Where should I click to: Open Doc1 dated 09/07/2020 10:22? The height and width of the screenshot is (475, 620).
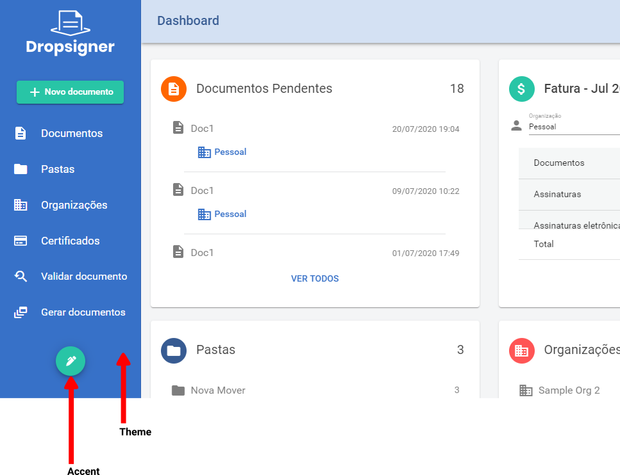click(315, 191)
